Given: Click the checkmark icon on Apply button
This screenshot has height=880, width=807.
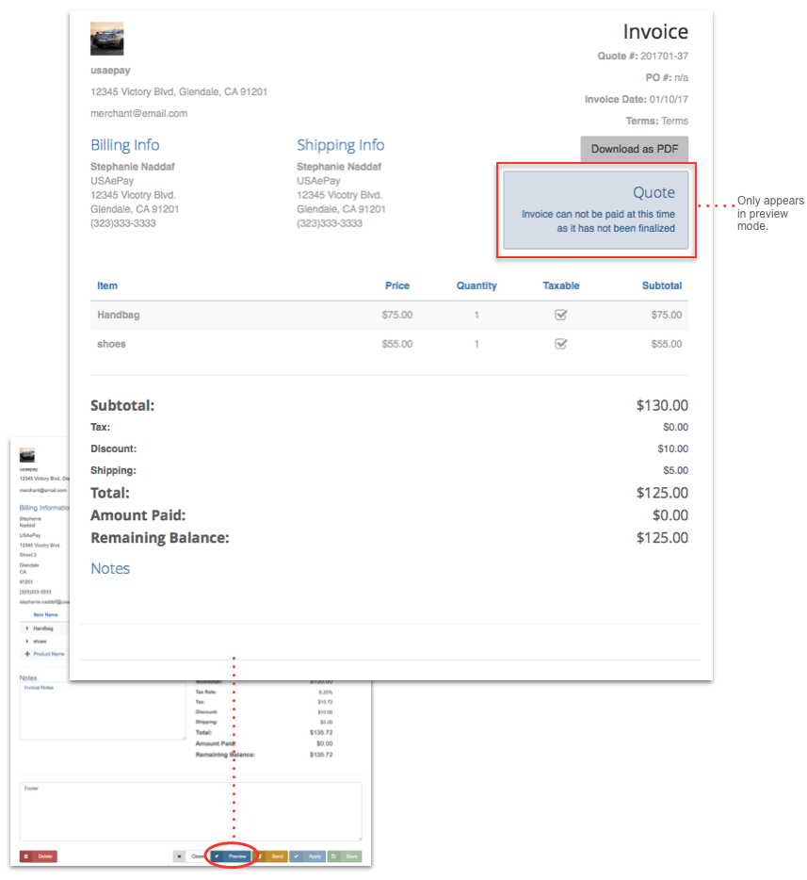Looking at the screenshot, I should [296, 856].
